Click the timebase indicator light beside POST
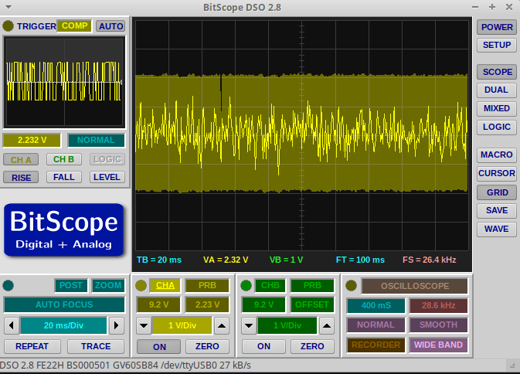The image size is (520, 374). (x=8, y=285)
